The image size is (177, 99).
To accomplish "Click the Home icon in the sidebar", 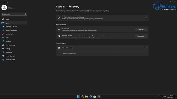I will coord(3,19).
